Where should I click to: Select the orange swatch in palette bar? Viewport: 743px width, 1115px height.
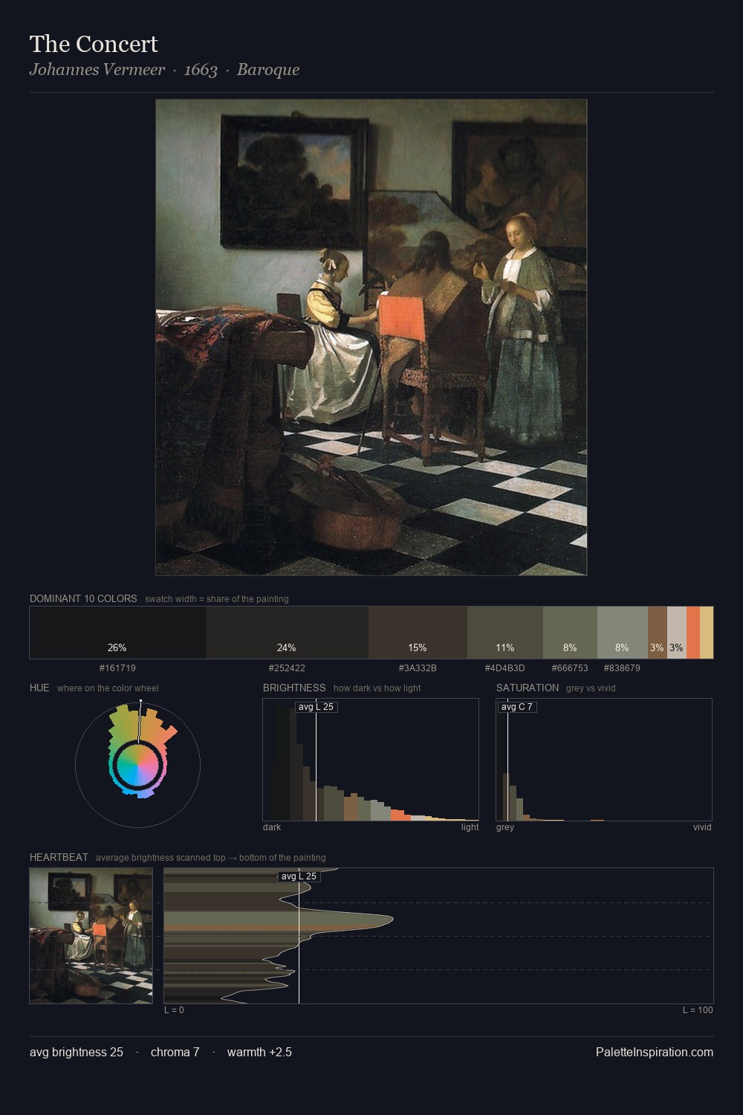tap(693, 633)
